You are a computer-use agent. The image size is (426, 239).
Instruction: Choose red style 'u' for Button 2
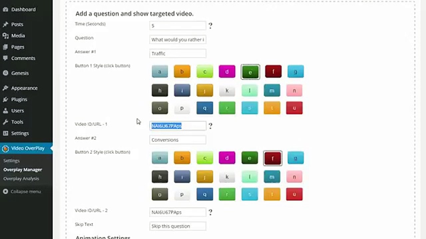[294, 194]
